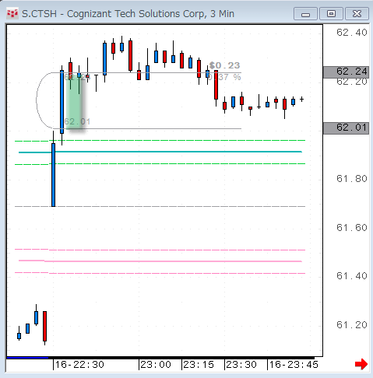Click the 0.37 % measurement label
The image size is (373, 378).
(225, 77)
